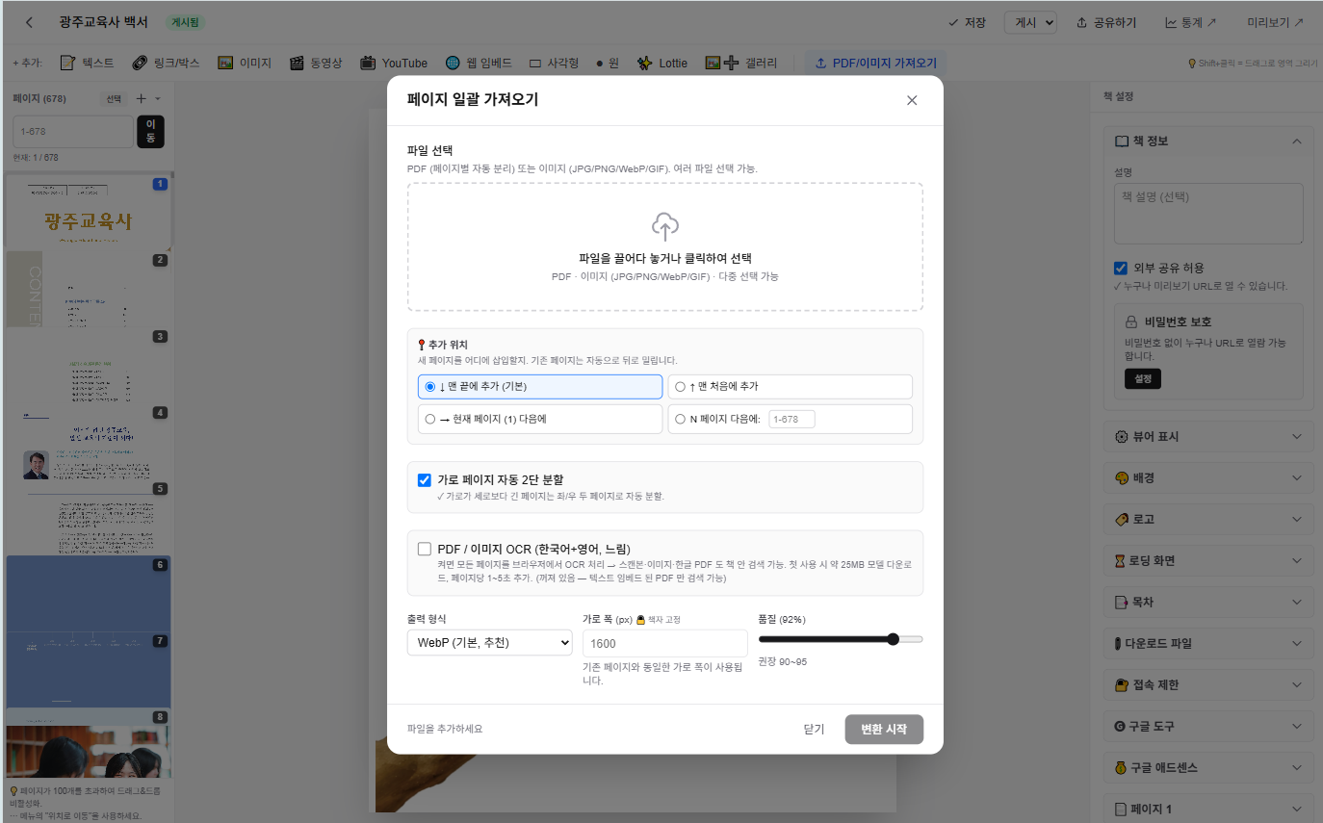Enable PDF / 이미지 OCR checkbox
This screenshot has width=1323, height=823.
(425, 549)
